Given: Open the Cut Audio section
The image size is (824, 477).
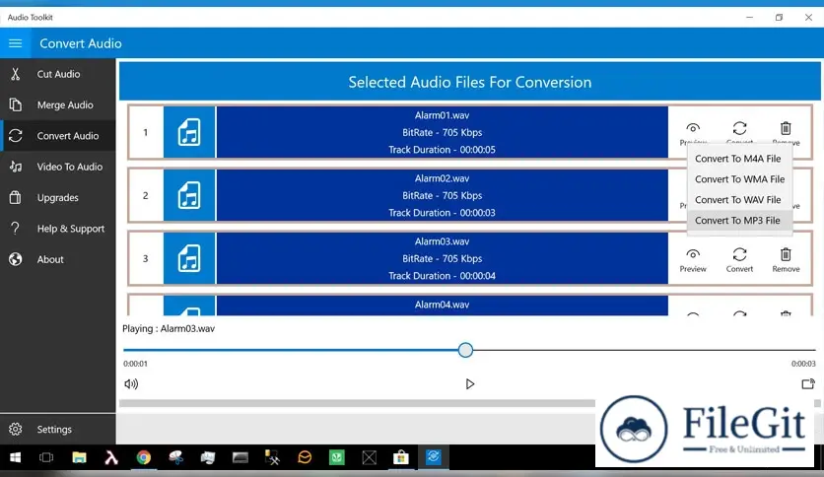Looking at the screenshot, I should click(58, 74).
